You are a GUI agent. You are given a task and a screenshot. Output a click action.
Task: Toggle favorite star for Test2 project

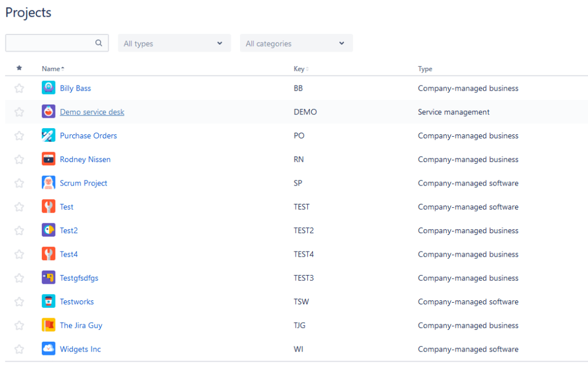click(x=19, y=230)
